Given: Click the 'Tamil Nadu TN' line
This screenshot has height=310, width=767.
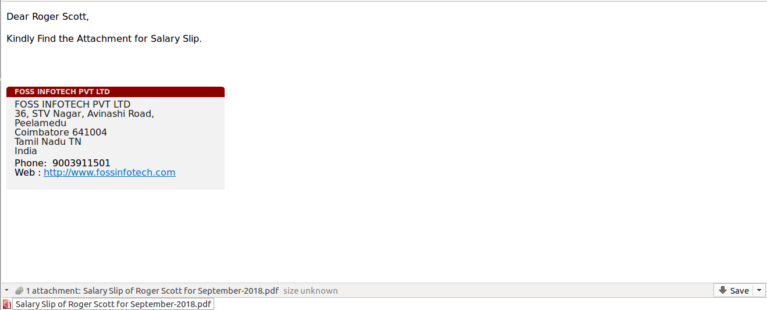Looking at the screenshot, I should (x=48, y=142).
